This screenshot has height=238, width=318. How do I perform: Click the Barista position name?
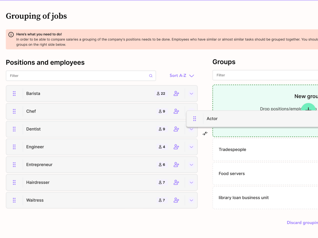coord(33,93)
